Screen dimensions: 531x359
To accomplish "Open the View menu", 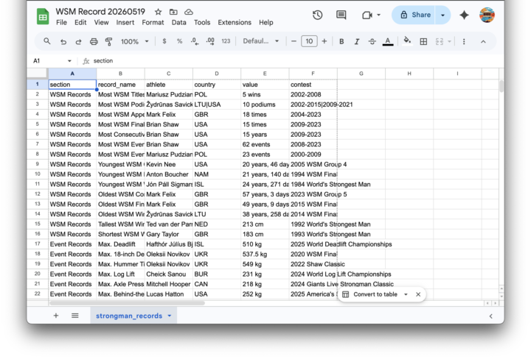I will tap(101, 23).
